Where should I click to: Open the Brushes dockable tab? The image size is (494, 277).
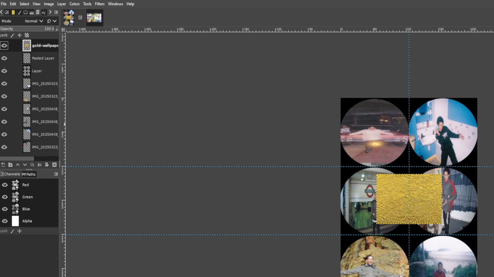coord(19,12)
